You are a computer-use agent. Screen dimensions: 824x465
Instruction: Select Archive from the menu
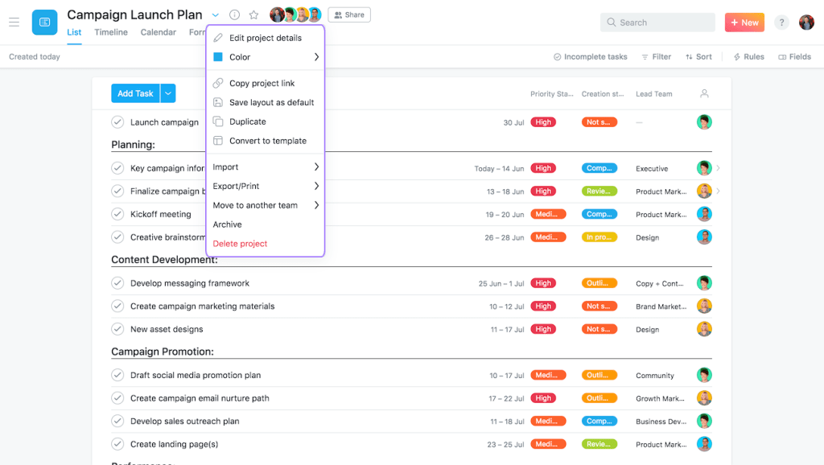click(266, 224)
